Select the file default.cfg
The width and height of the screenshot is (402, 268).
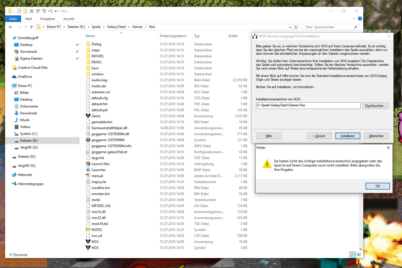click(100, 98)
